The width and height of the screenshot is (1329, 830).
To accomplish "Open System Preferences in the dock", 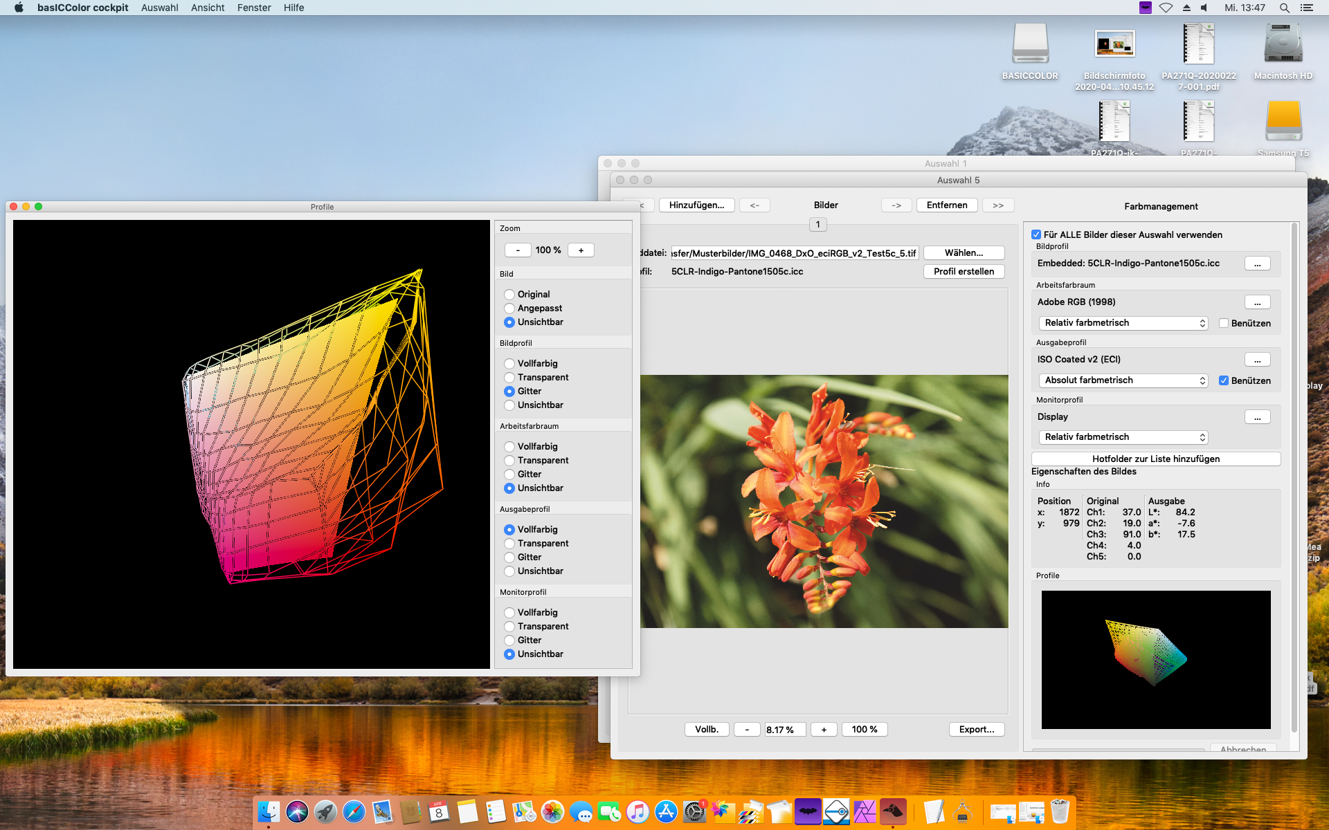I will click(x=694, y=811).
